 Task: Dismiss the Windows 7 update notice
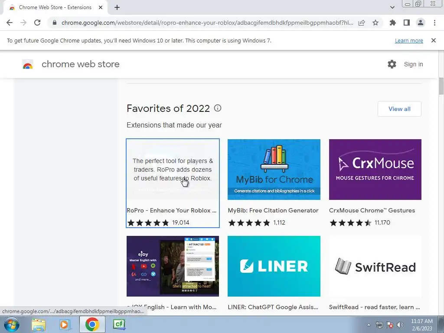(434, 40)
